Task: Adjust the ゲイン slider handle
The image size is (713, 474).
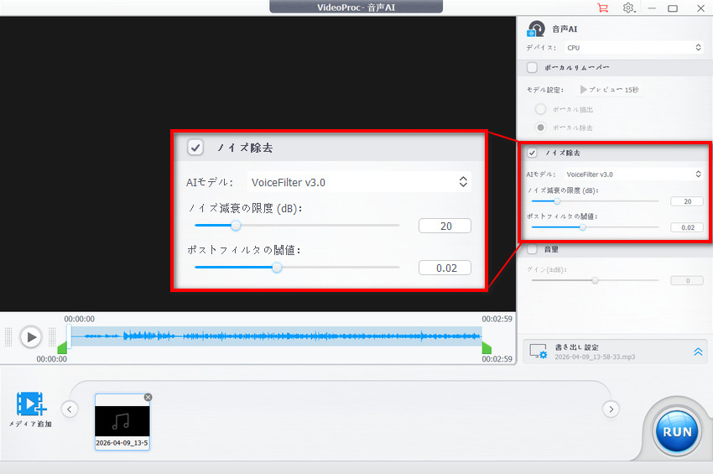Action: [x=595, y=280]
